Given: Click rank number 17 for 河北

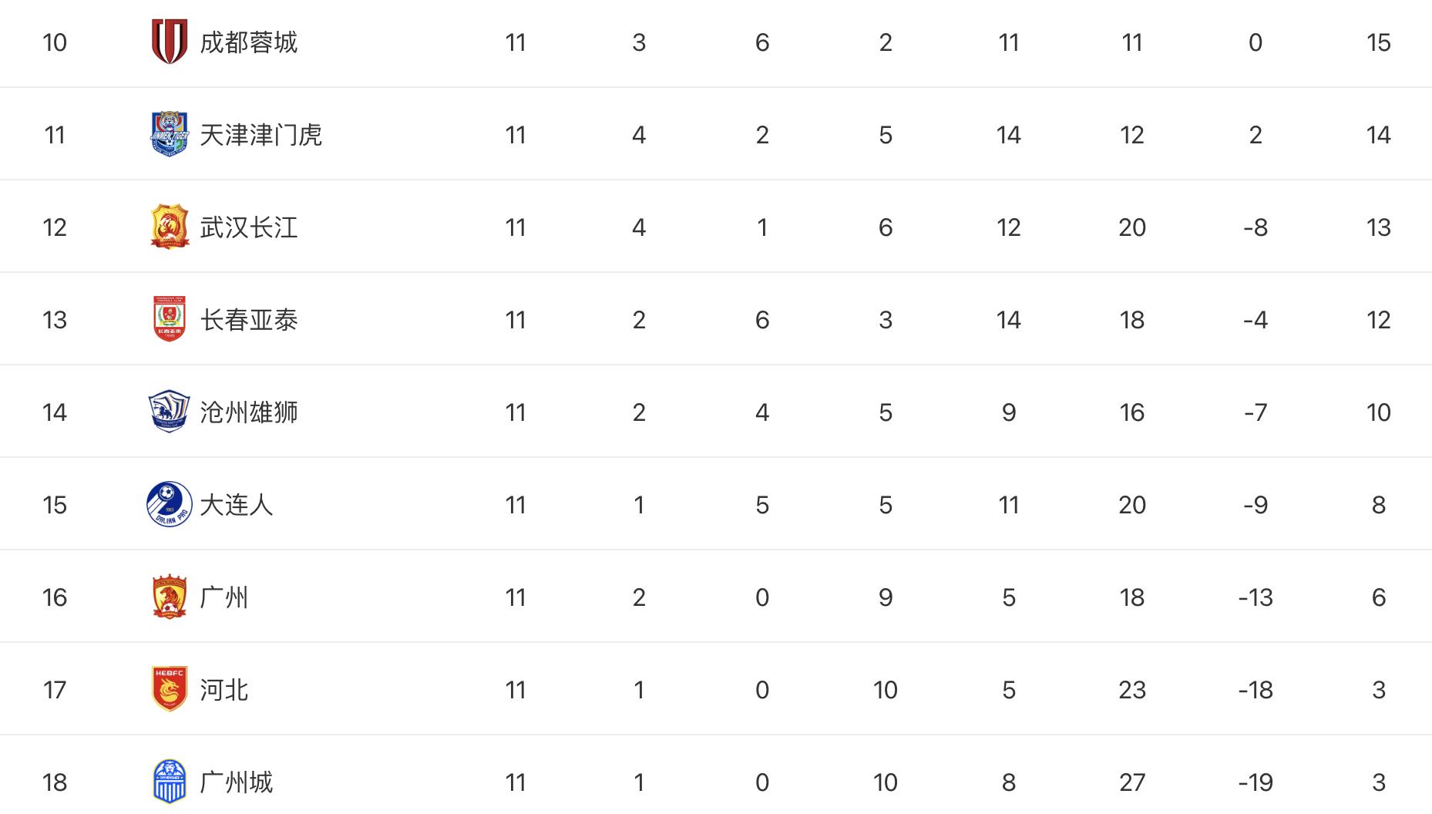Looking at the screenshot, I should 55,690.
